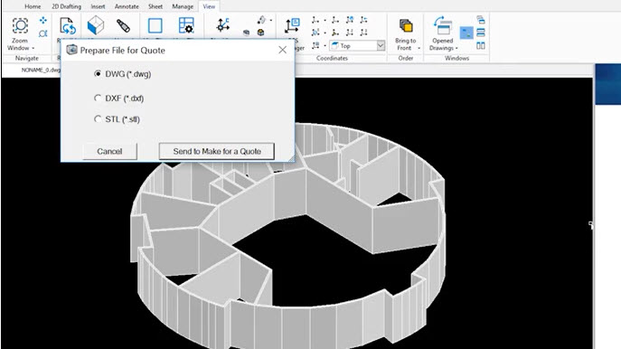The image size is (621, 349).
Task: Expand arrow next to first top-row coordinate icon
Action: [325, 20]
